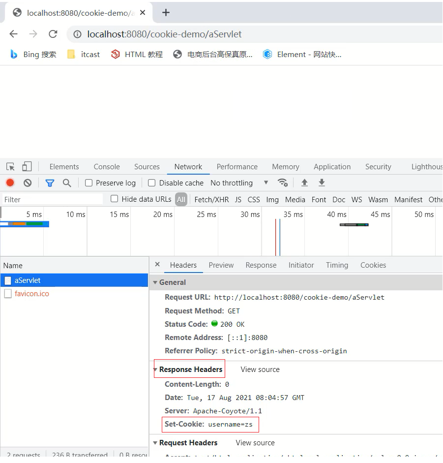
Task: Export HAR file with download arrow
Action: point(322,183)
